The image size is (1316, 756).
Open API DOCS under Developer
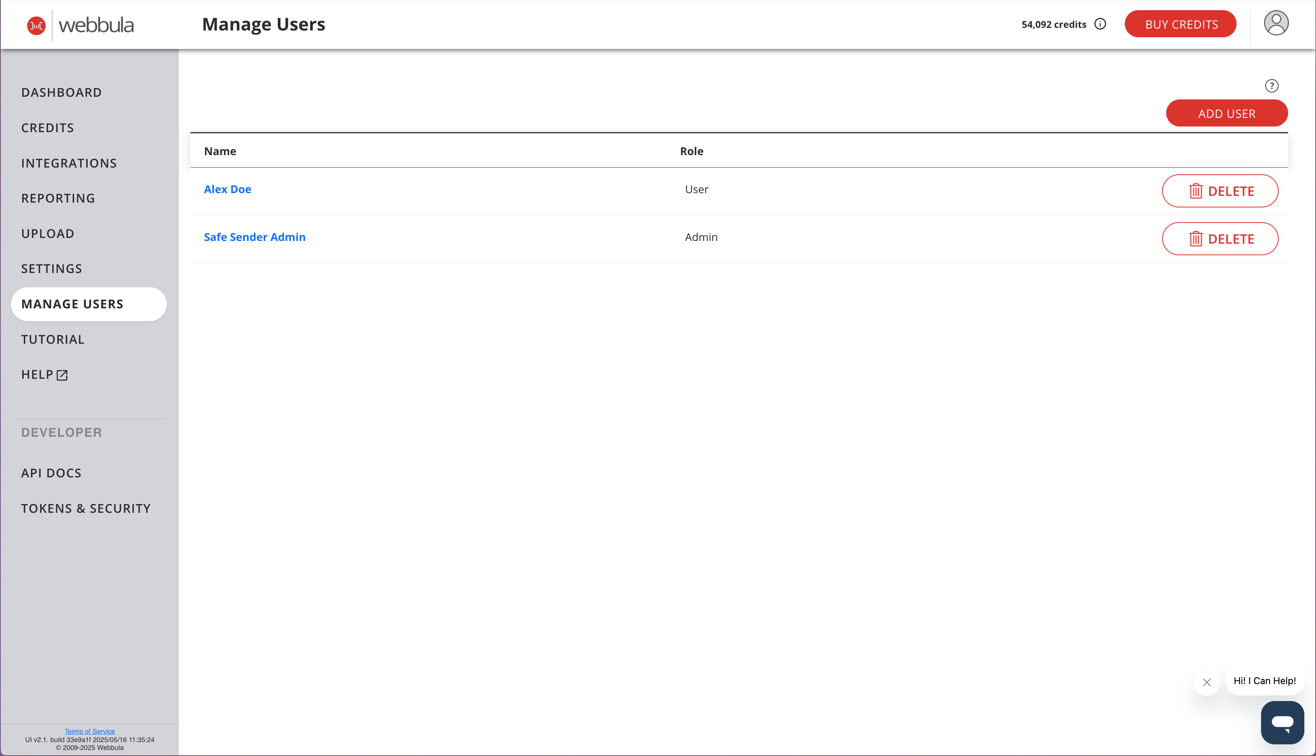point(51,472)
